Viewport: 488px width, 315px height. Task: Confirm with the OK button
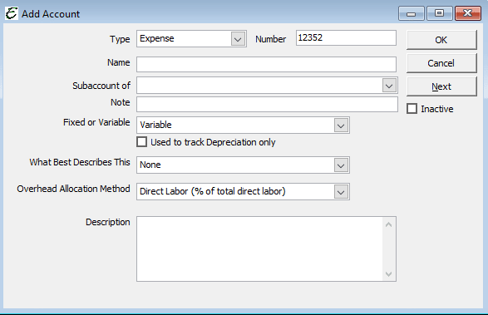(x=441, y=40)
